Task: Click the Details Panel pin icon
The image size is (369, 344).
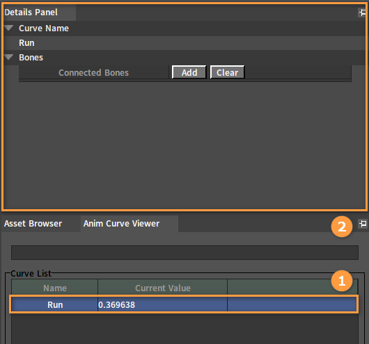Action: click(362, 13)
